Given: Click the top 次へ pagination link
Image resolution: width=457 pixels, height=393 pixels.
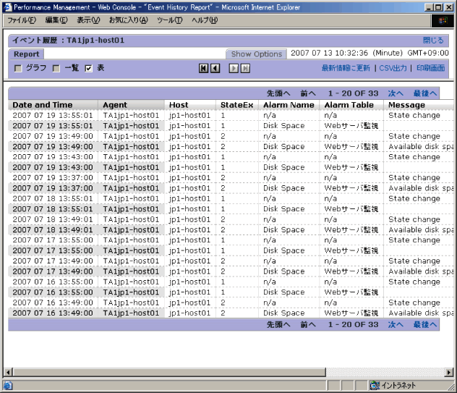Looking at the screenshot, I should [x=396, y=93].
